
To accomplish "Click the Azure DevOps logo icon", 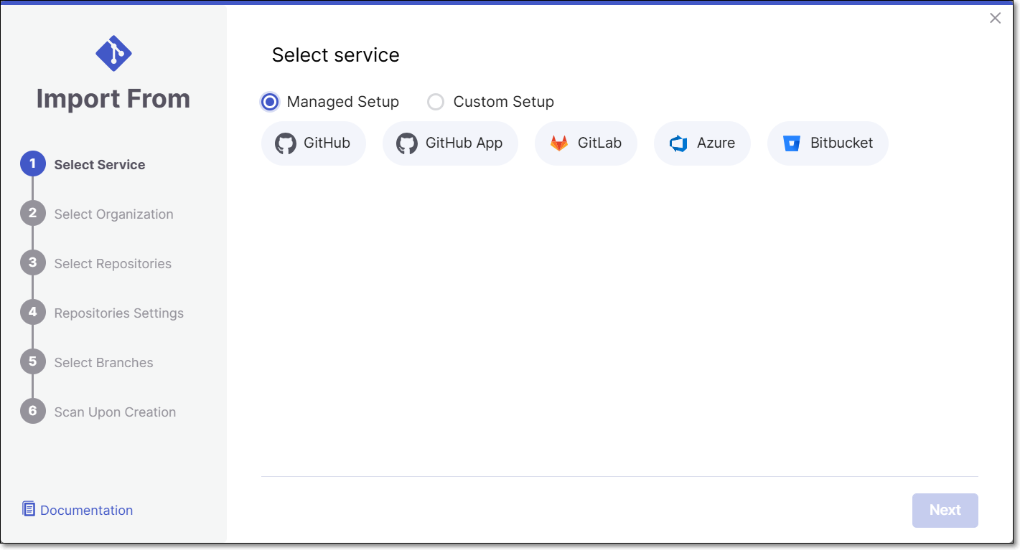I will [678, 143].
